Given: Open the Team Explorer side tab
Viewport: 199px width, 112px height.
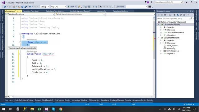Looking at the screenshot, I should 196,15.
